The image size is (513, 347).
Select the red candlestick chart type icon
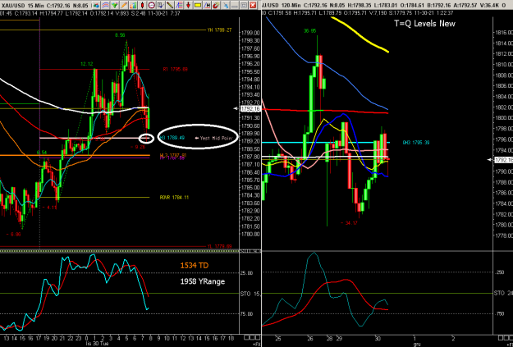[142, 5]
